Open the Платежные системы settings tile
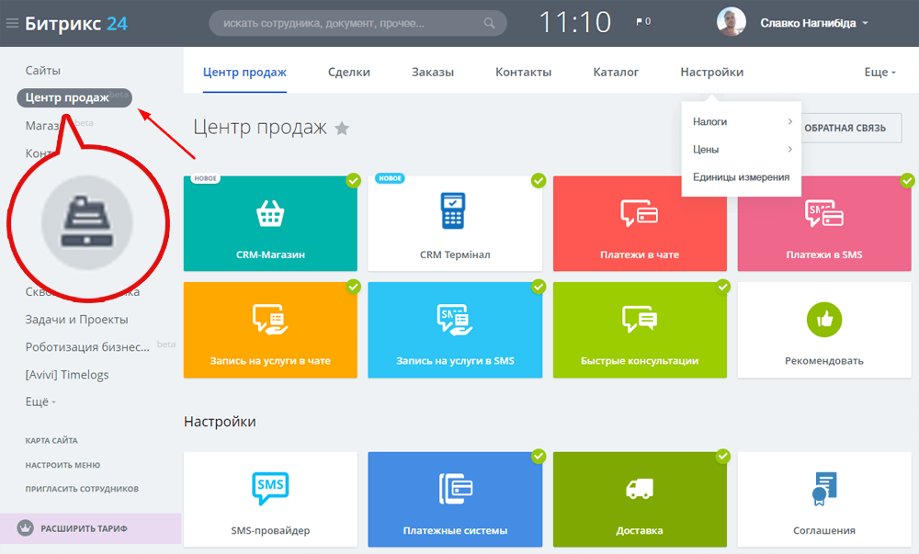Viewport: 919px width, 554px height. click(455, 500)
